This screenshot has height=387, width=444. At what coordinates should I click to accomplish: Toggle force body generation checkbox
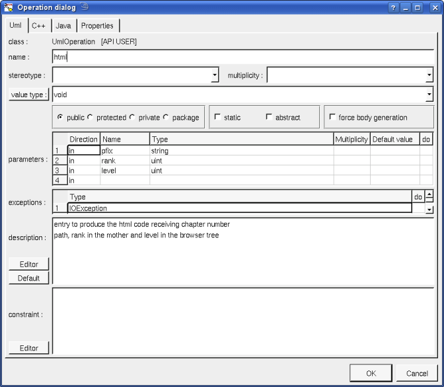point(332,117)
